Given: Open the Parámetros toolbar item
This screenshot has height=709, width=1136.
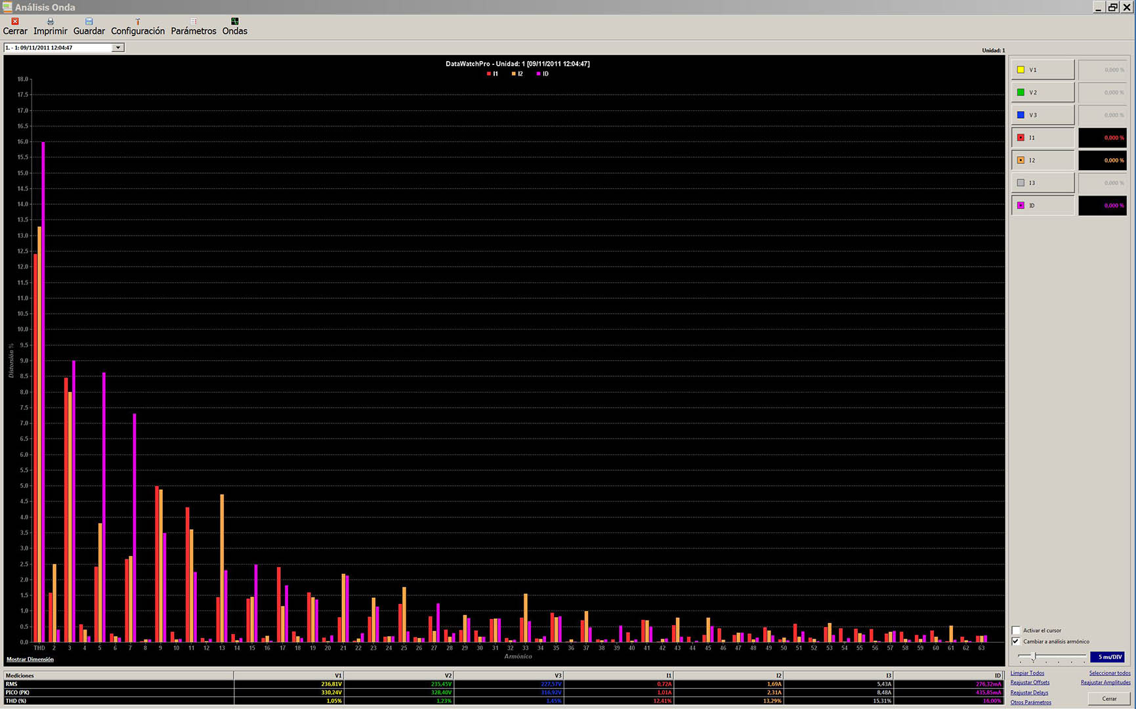Looking at the screenshot, I should (x=194, y=26).
